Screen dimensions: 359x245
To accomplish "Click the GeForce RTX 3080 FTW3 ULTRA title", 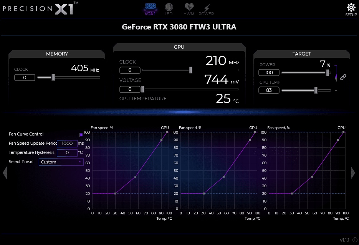I will point(179,27).
